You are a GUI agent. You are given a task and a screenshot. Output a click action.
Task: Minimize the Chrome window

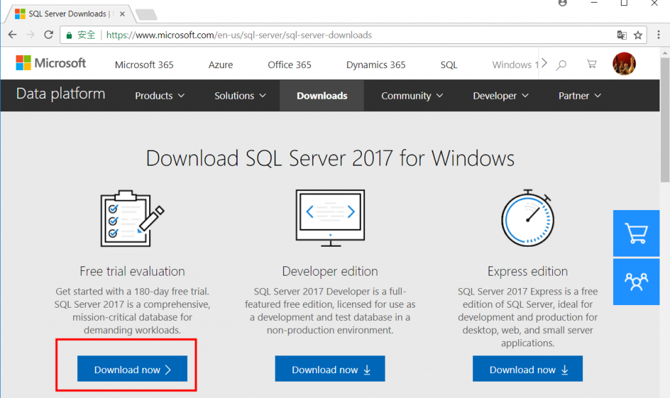pos(594,3)
